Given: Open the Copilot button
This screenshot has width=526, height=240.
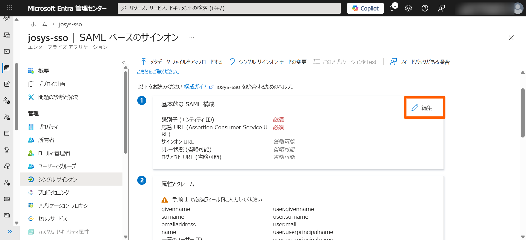Looking at the screenshot, I should tap(365, 8).
